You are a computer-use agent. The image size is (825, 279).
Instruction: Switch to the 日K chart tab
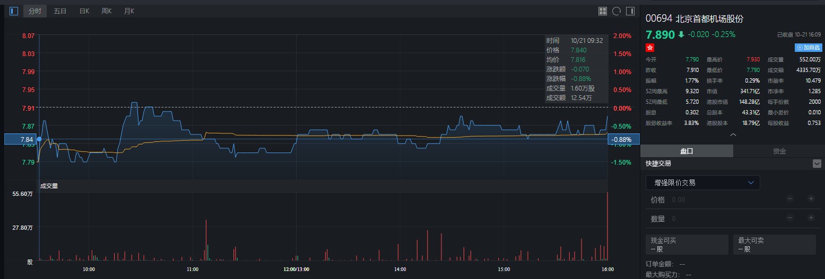[x=84, y=11]
